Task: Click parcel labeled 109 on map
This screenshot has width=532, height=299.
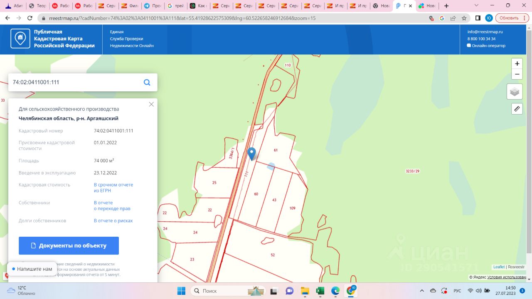Action: [292, 208]
